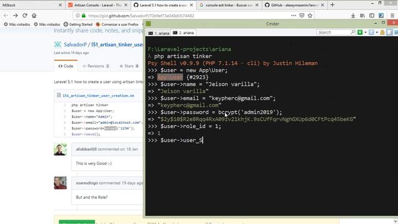398x224 pixels.
Task: Click the 'php artisan tinker' line in the gist code
Action: coord(90,105)
